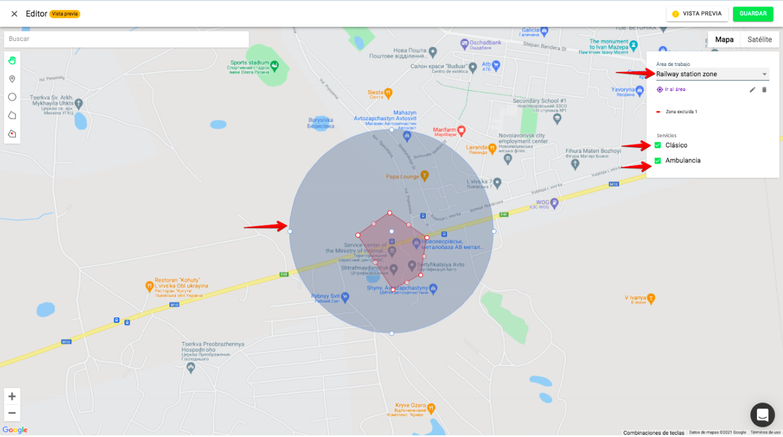This screenshot has height=437, width=783.
Task: Click the Borysivka place label
Action: coord(321,122)
